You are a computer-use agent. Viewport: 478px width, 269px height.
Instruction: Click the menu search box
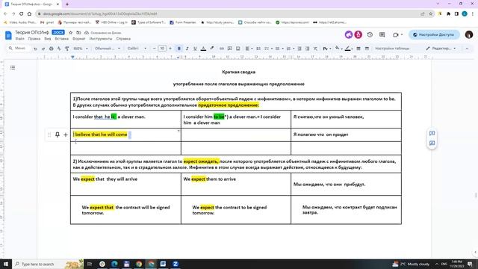(x=18, y=48)
